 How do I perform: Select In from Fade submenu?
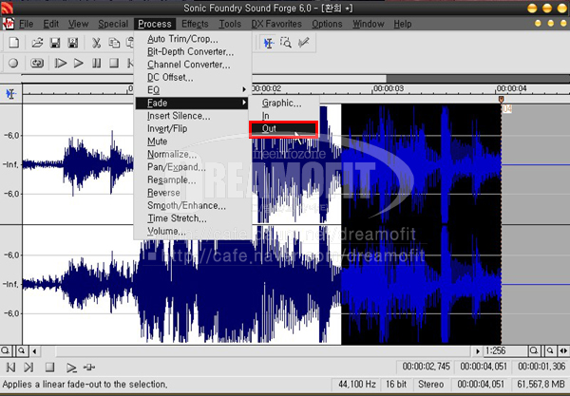pos(284,116)
